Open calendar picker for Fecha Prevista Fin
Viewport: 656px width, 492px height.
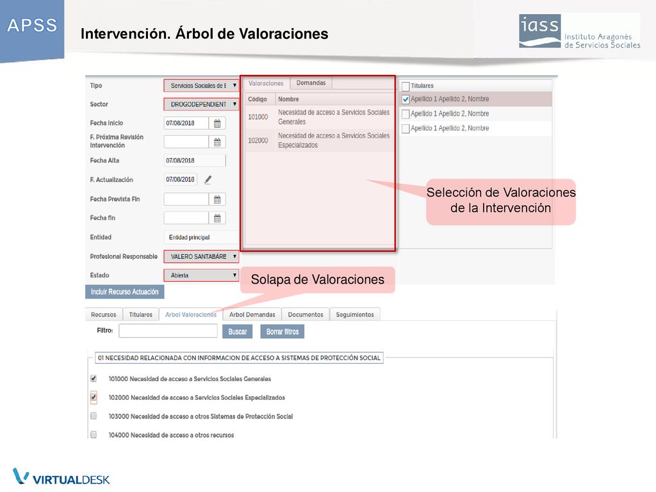(x=217, y=199)
